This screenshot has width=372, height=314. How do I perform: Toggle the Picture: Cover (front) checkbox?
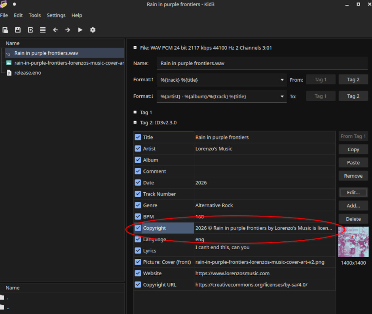point(138,262)
